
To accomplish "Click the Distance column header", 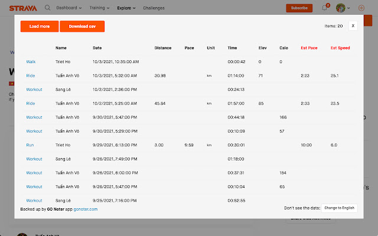I will [163, 48].
